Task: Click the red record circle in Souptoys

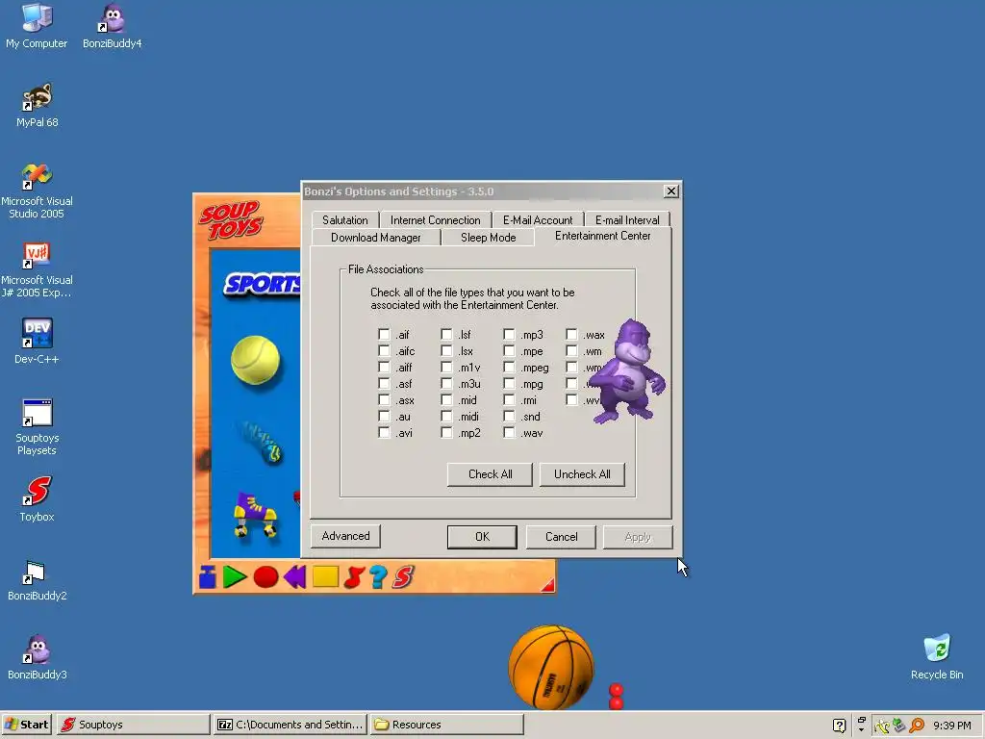Action: 265,577
